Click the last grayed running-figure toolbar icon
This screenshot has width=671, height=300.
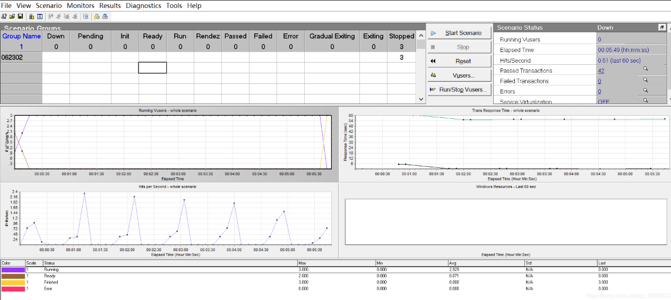[x=75, y=16]
